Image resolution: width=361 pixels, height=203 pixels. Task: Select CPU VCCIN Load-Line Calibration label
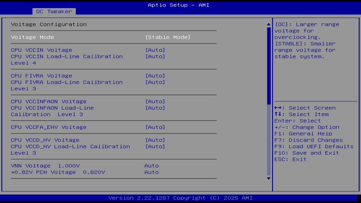[67, 60]
